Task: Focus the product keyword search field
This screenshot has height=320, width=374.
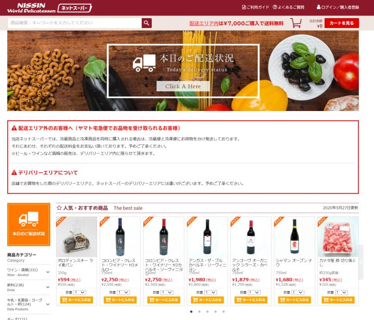Action: tap(75, 23)
